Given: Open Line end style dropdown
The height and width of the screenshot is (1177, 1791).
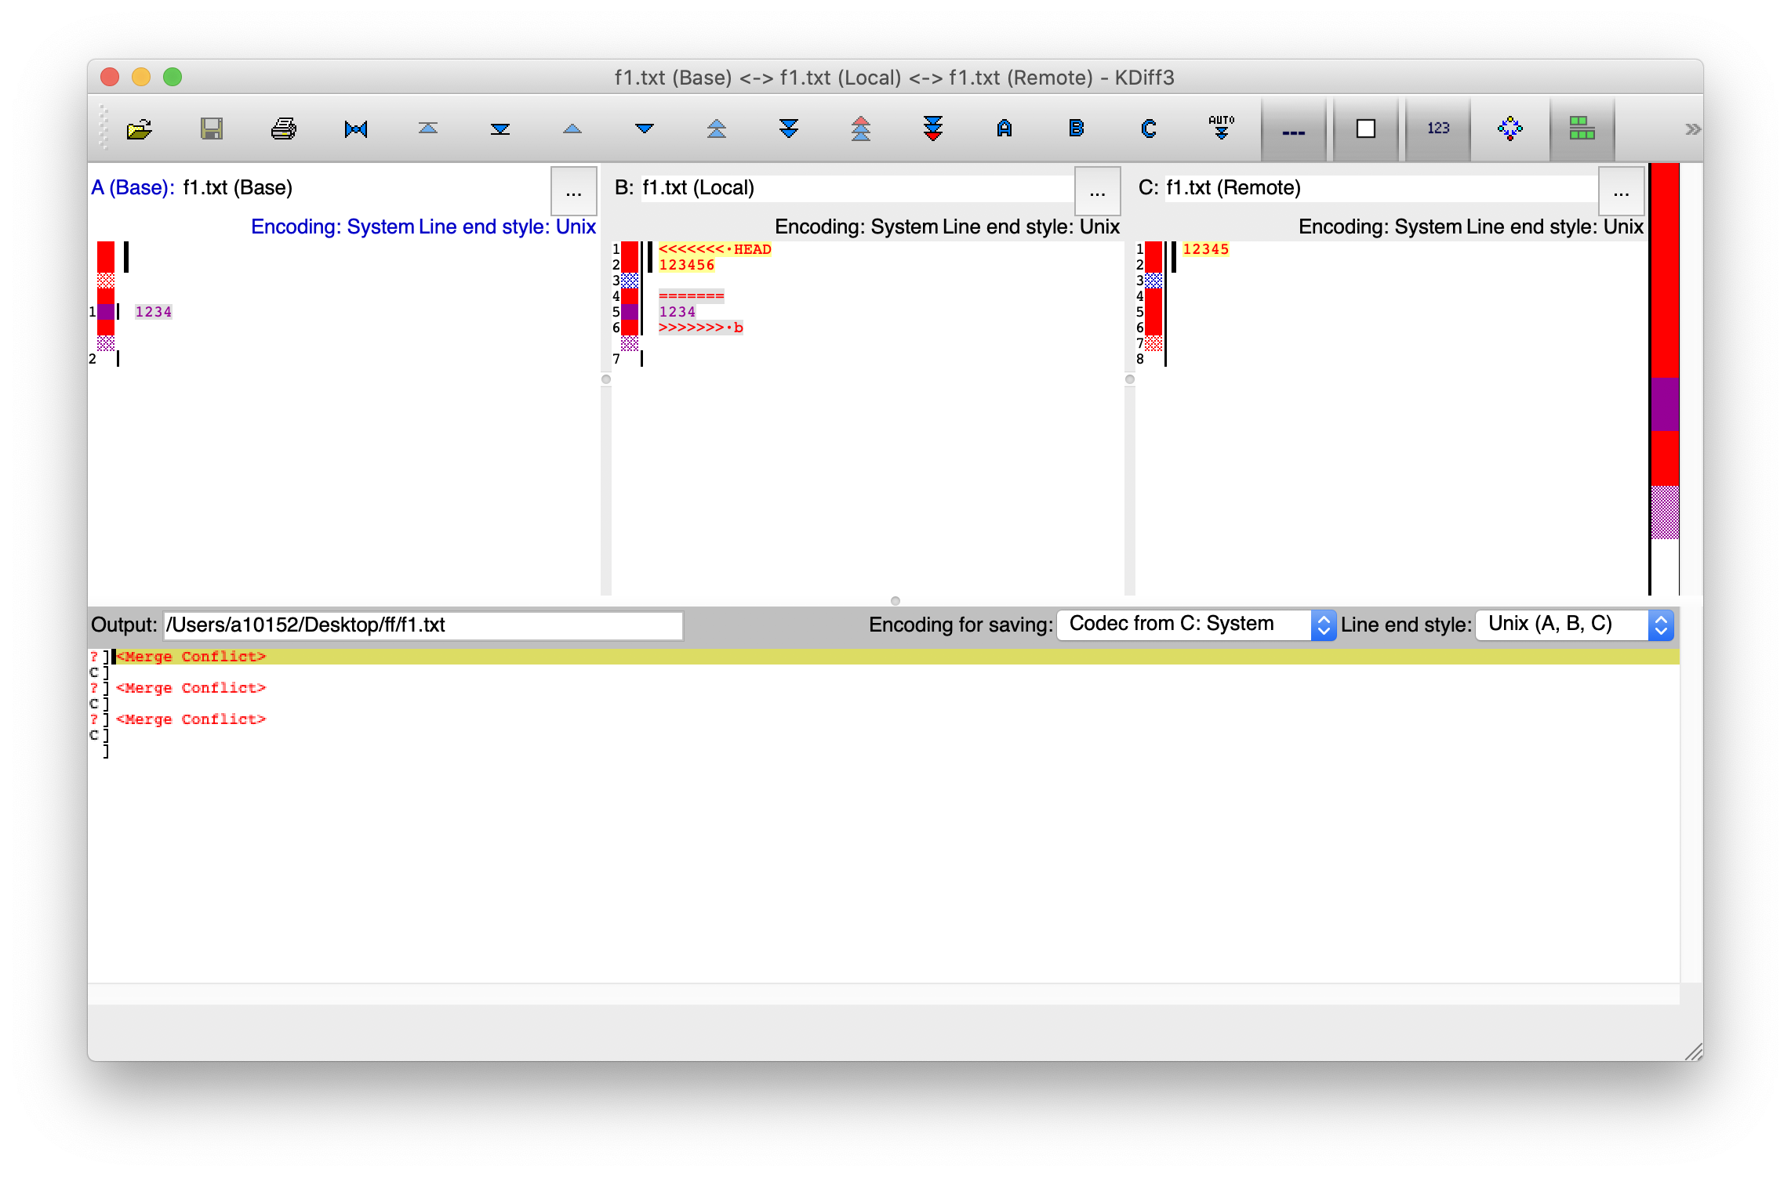Looking at the screenshot, I should (1574, 625).
